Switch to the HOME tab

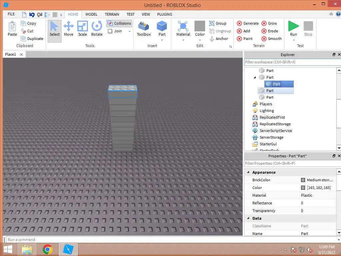click(73, 14)
